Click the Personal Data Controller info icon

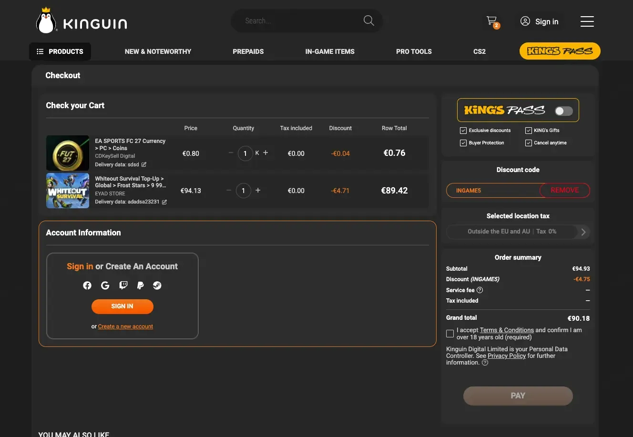click(485, 363)
